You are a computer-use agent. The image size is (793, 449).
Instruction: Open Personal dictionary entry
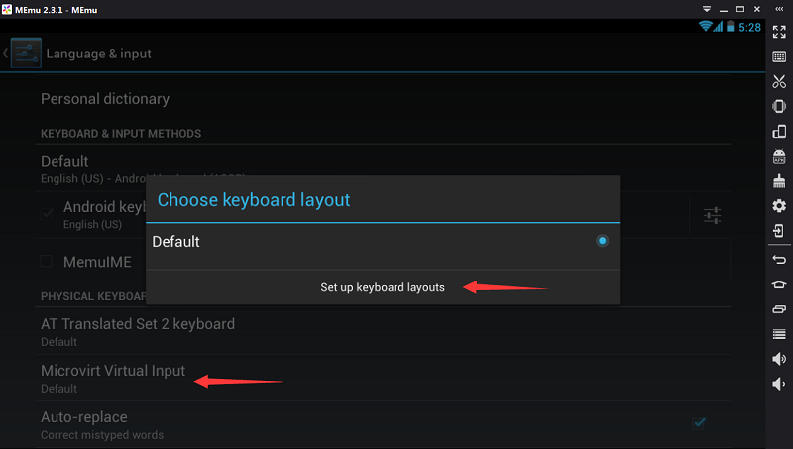105,99
